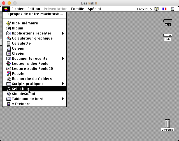Click the greyed Présentation menu
Image resolution: width=179 pixels, height=141 pixels.
pyautogui.click(x=55, y=9)
